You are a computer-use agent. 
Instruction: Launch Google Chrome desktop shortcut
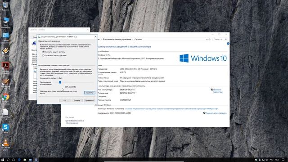pyautogui.click(x=5, y=99)
